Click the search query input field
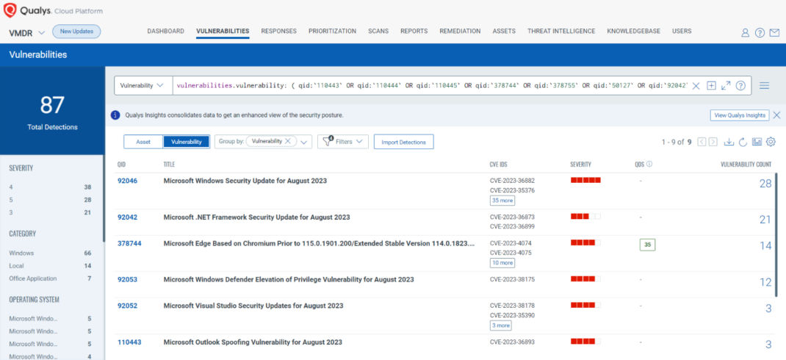Viewport: 786px width, 360px height. click(x=432, y=86)
